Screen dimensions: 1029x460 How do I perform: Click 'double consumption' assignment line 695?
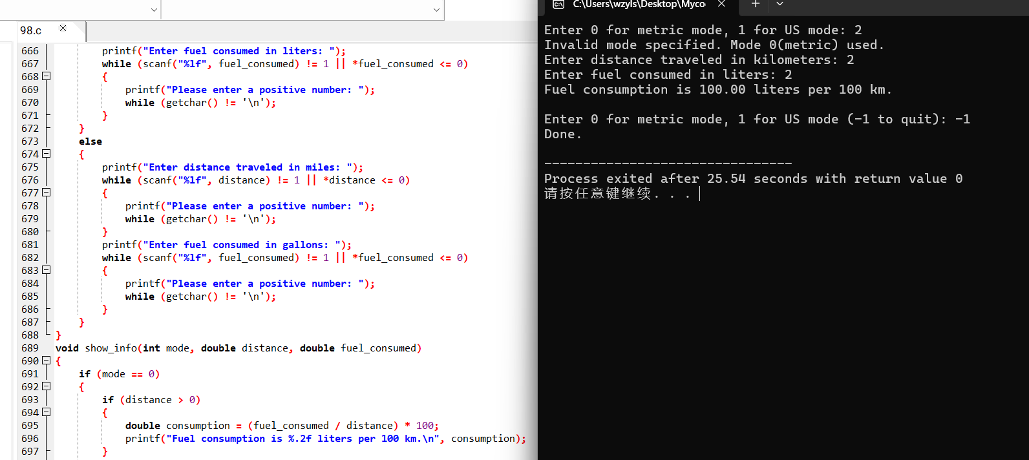(282, 426)
